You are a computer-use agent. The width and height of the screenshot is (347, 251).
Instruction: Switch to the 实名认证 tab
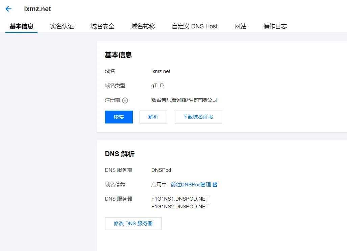[x=62, y=26]
